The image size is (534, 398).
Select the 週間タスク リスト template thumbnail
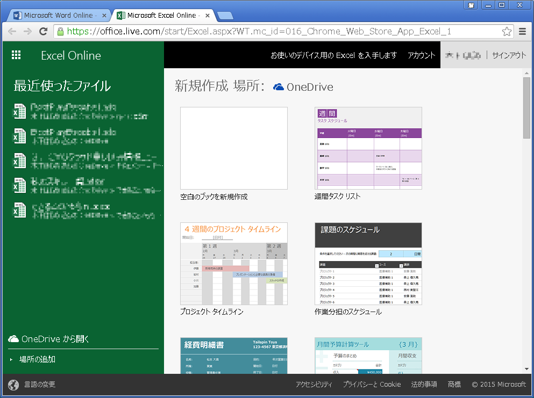click(x=368, y=148)
